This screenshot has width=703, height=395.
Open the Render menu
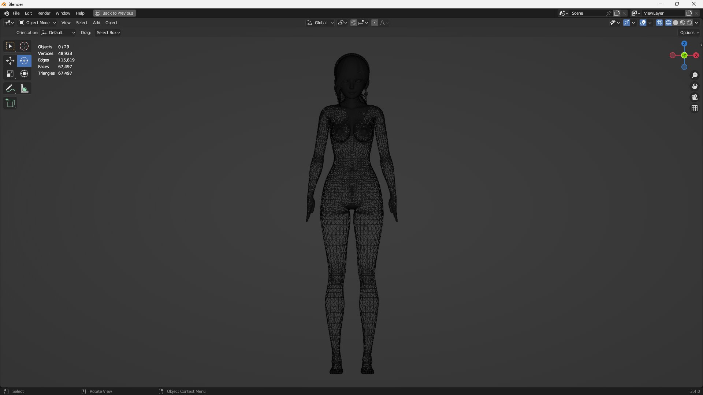click(x=44, y=13)
